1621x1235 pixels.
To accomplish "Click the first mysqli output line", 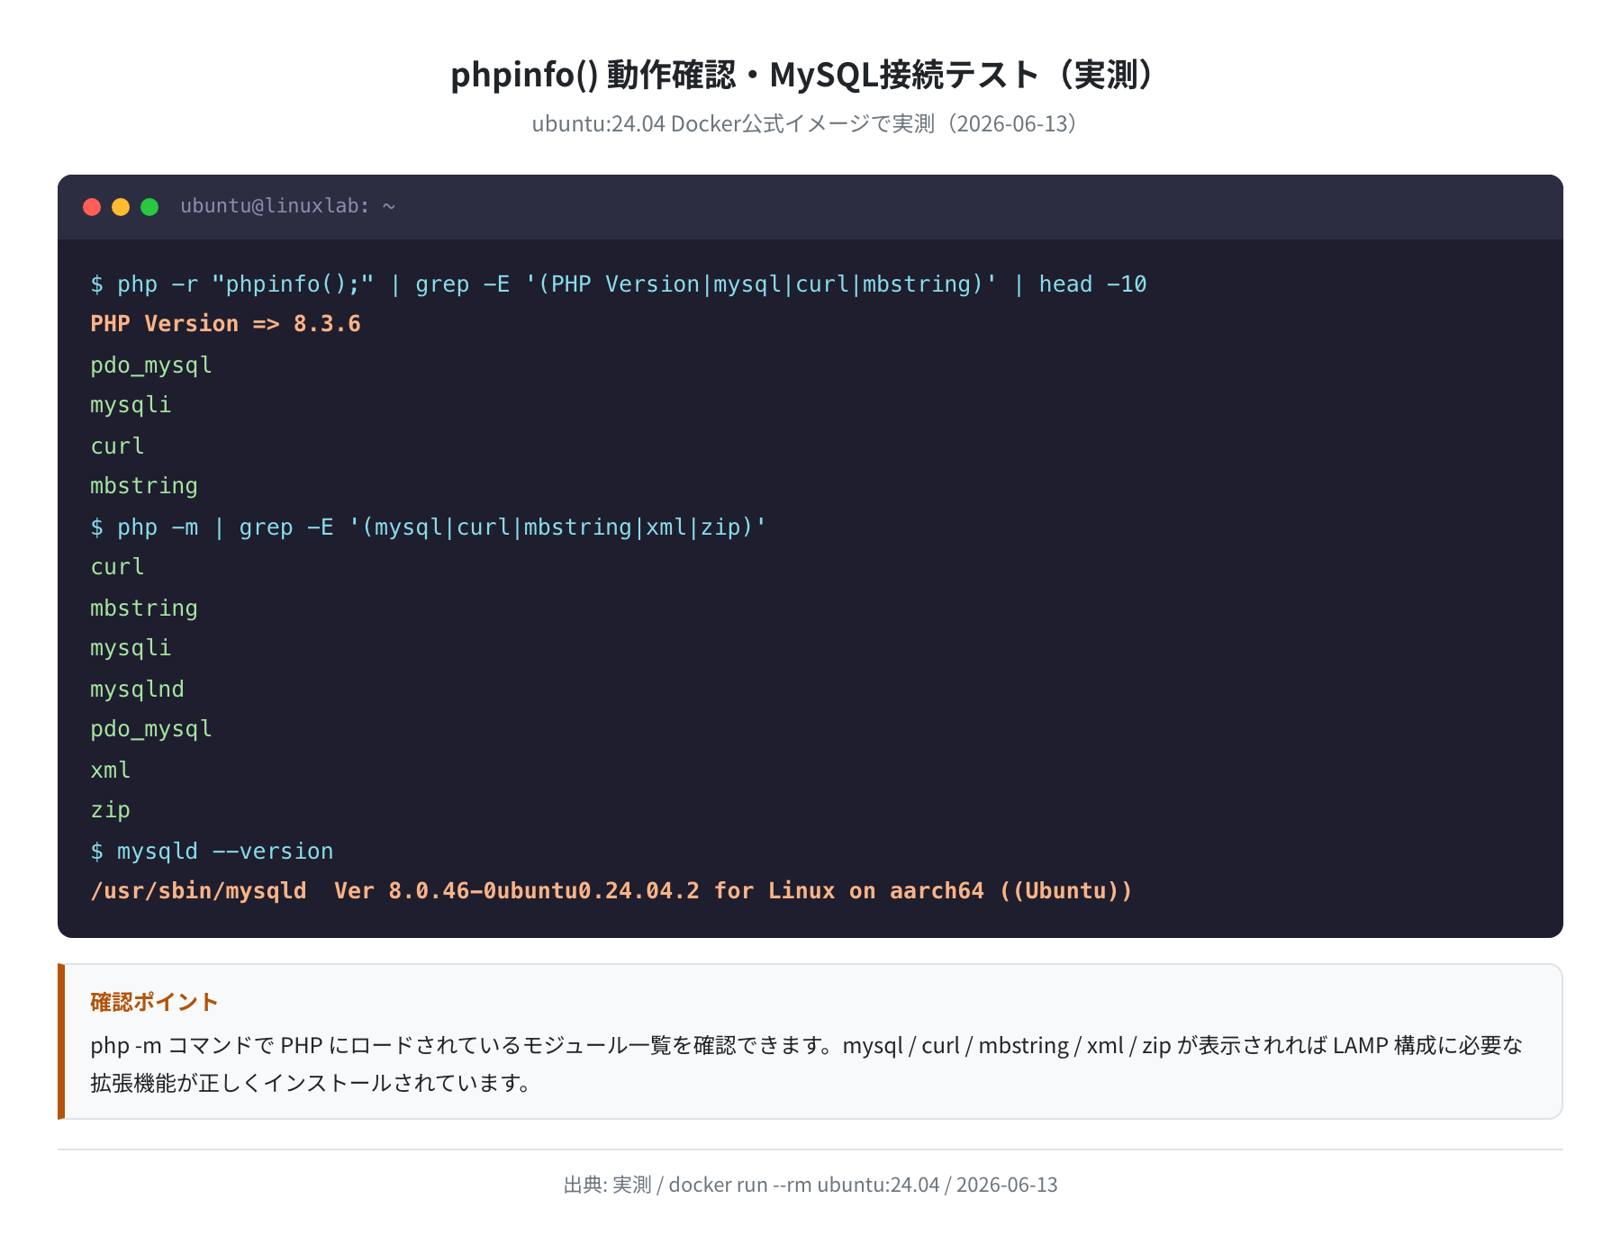I will tap(131, 405).
